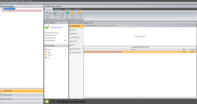Screen dimensions: 197x104
Task: Open the New dropdown in toolbar
Action: pyautogui.click(x=2, y=3)
